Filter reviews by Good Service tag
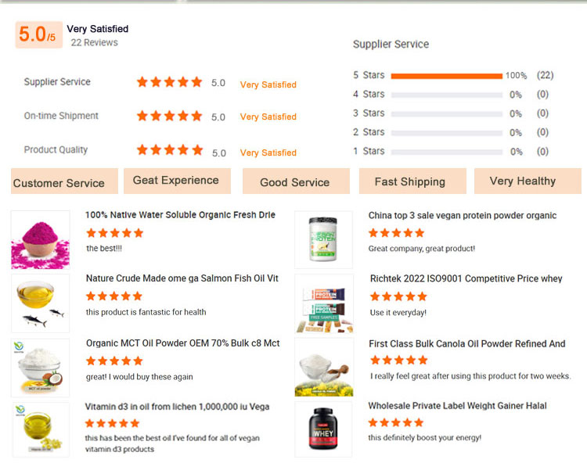Image resolution: width=587 pixels, height=470 pixels. [x=294, y=181]
